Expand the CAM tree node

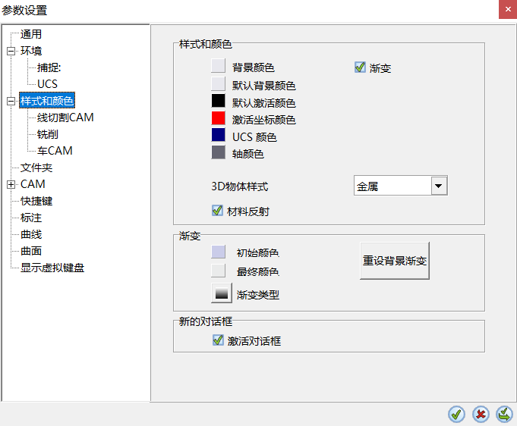click(11, 185)
